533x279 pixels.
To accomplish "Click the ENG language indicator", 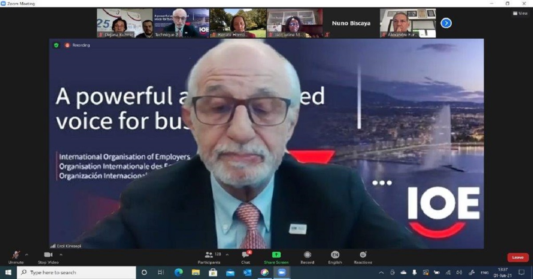I will click(x=485, y=272).
